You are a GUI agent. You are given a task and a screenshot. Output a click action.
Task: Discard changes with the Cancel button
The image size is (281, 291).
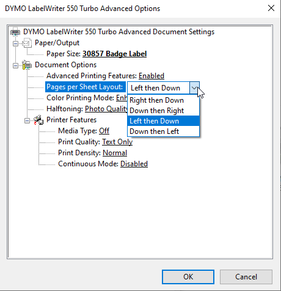(x=246, y=277)
